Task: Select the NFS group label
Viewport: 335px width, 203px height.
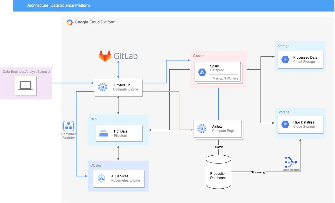Action: [x=94, y=119]
